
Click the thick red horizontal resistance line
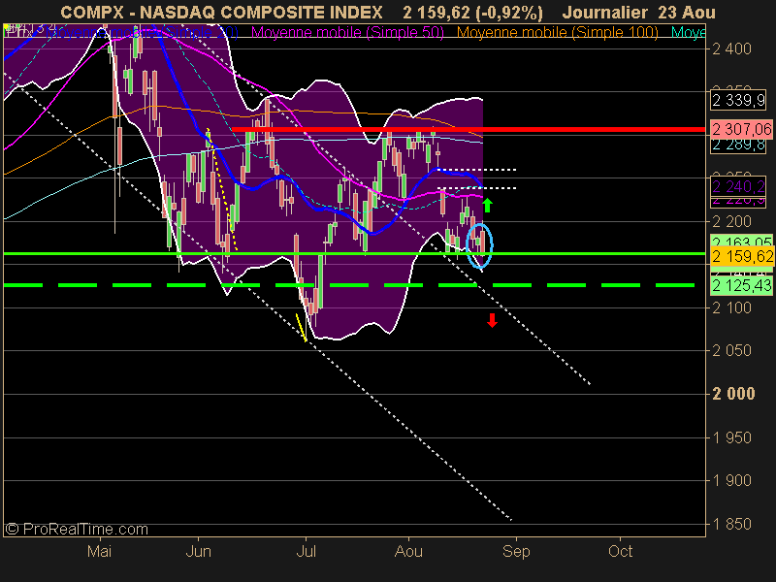469,130
